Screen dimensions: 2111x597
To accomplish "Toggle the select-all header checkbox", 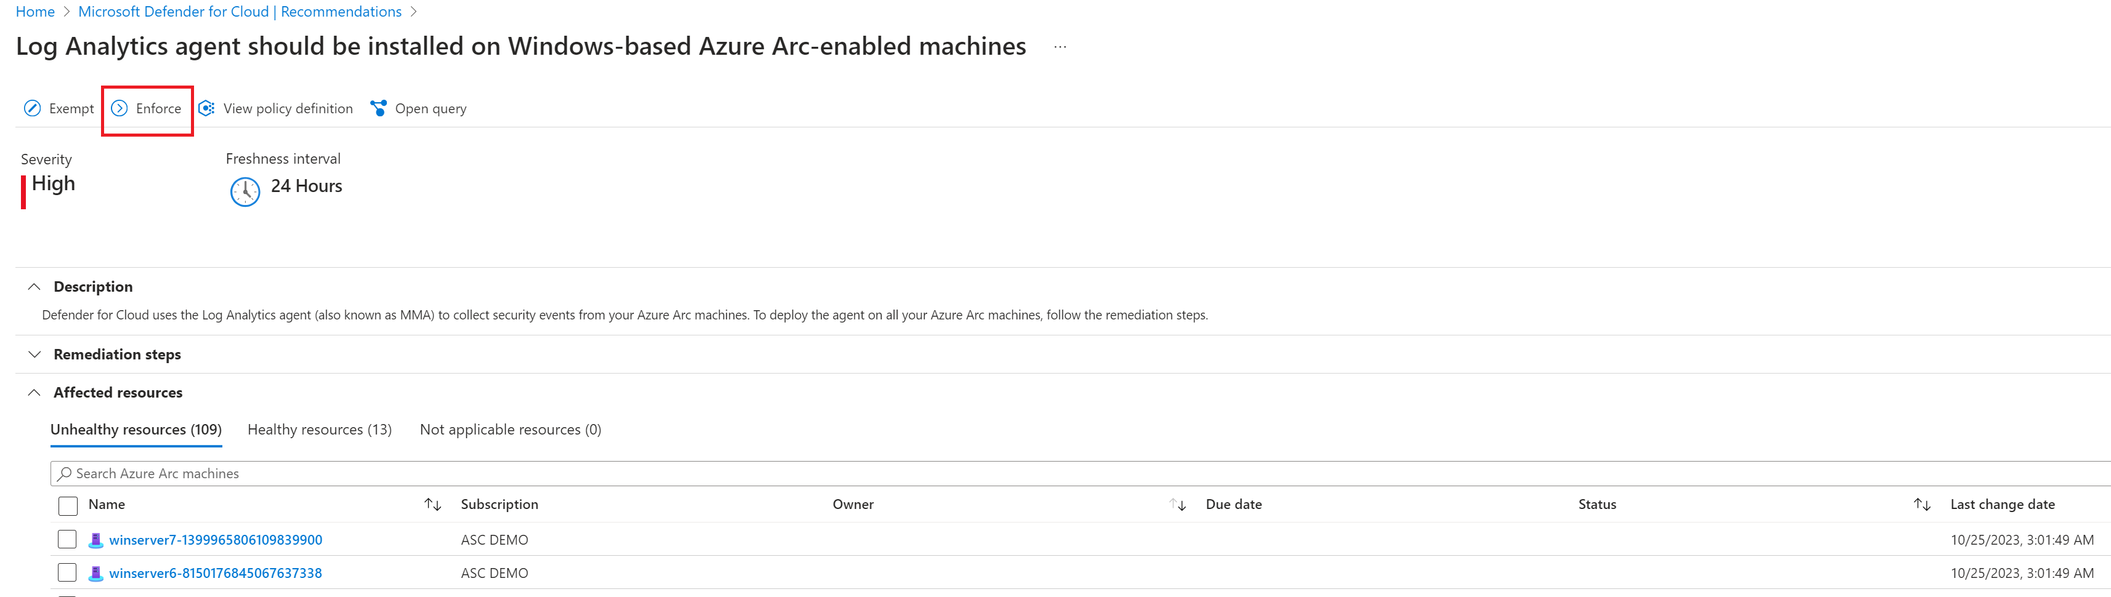I will (68, 505).
